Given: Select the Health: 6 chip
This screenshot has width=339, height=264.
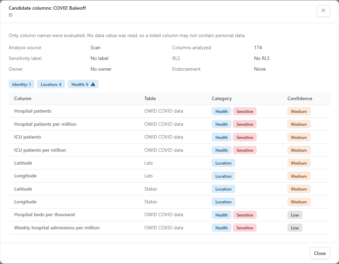Looking at the screenshot, I should pos(83,84).
